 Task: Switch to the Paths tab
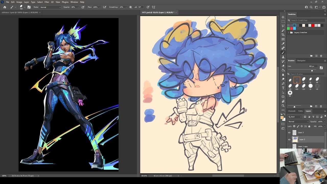pyautogui.click(x=300, y=111)
